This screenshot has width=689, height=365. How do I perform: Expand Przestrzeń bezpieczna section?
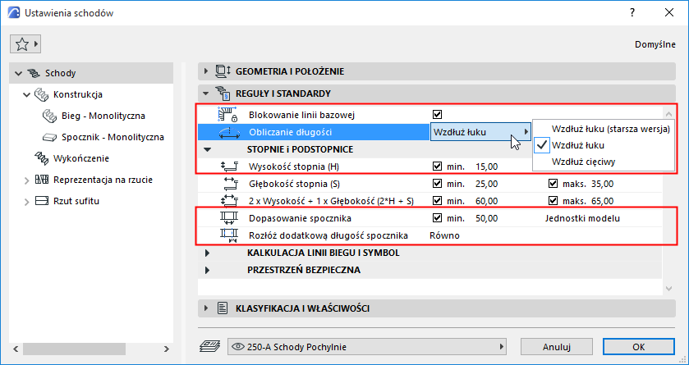tap(208, 270)
